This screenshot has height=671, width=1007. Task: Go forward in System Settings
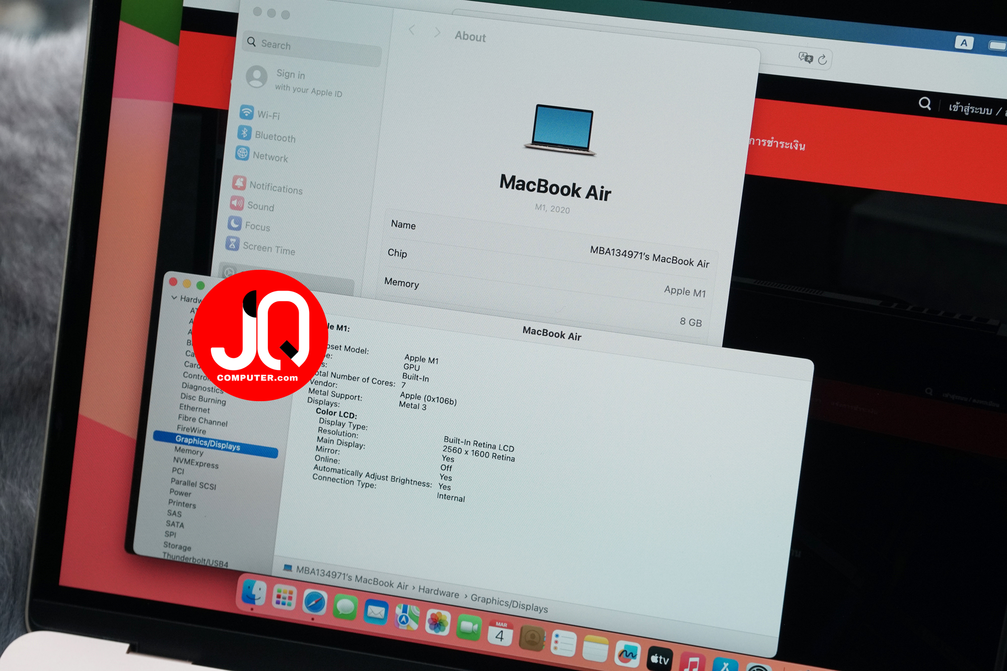click(437, 32)
